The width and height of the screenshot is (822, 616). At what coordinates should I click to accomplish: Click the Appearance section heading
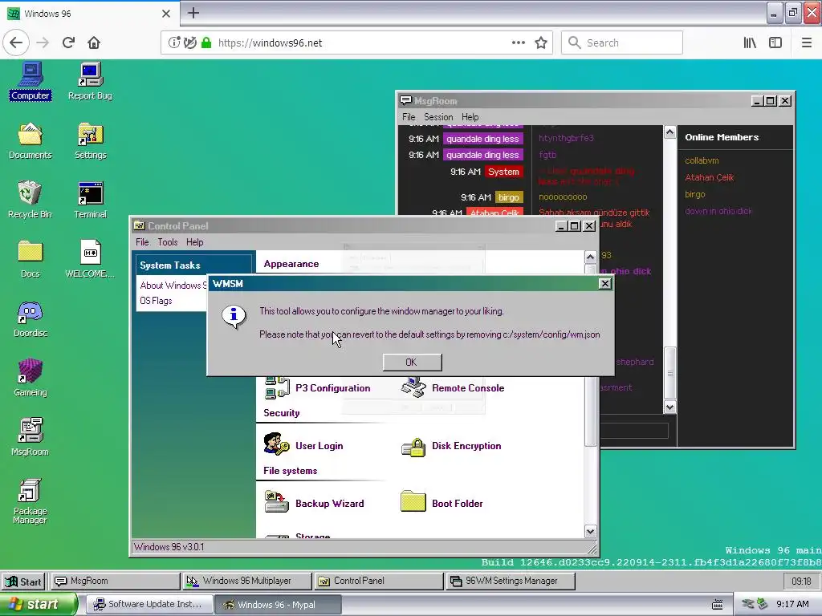[x=291, y=264]
